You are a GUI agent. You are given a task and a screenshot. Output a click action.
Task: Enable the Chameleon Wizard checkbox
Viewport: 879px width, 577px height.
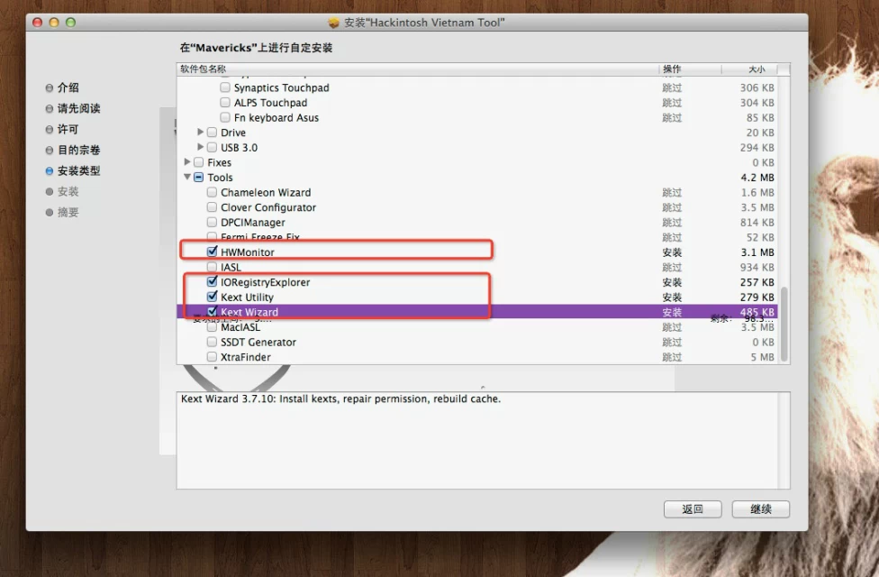point(213,193)
